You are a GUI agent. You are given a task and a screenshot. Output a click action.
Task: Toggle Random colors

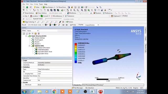[97, 13]
